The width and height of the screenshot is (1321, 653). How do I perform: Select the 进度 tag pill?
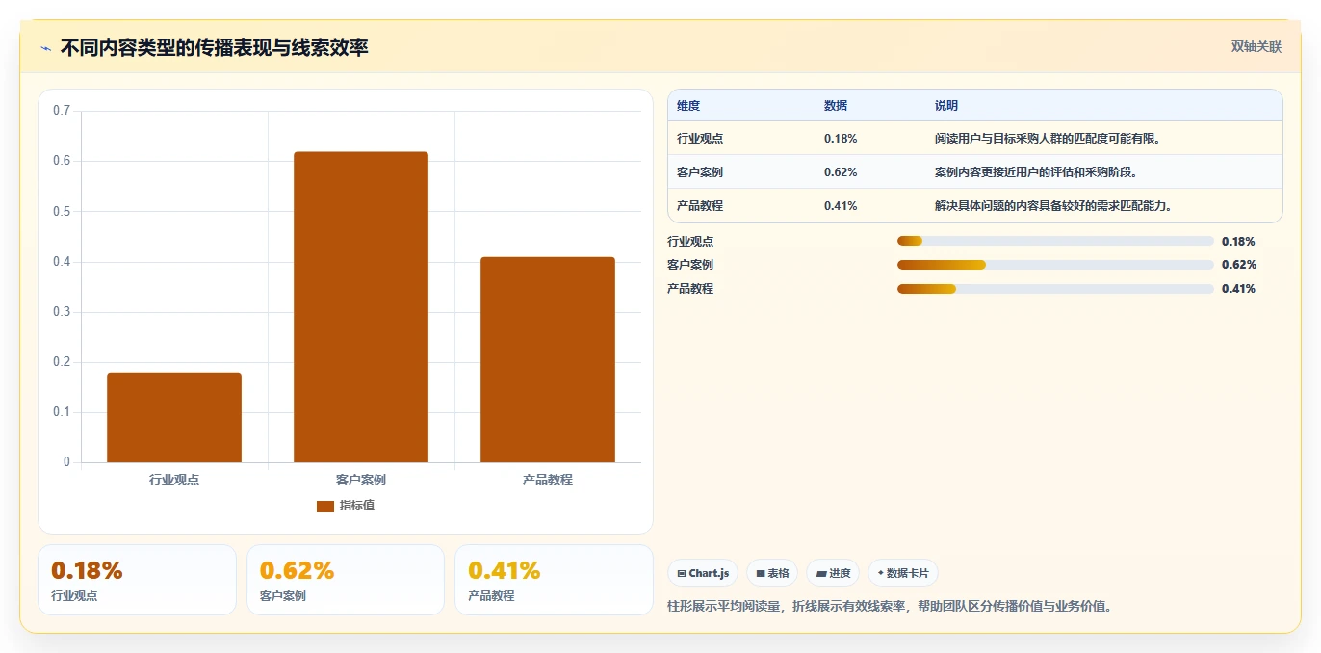(833, 573)
